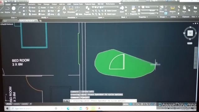Click Make Current layer button

(111, 11)
